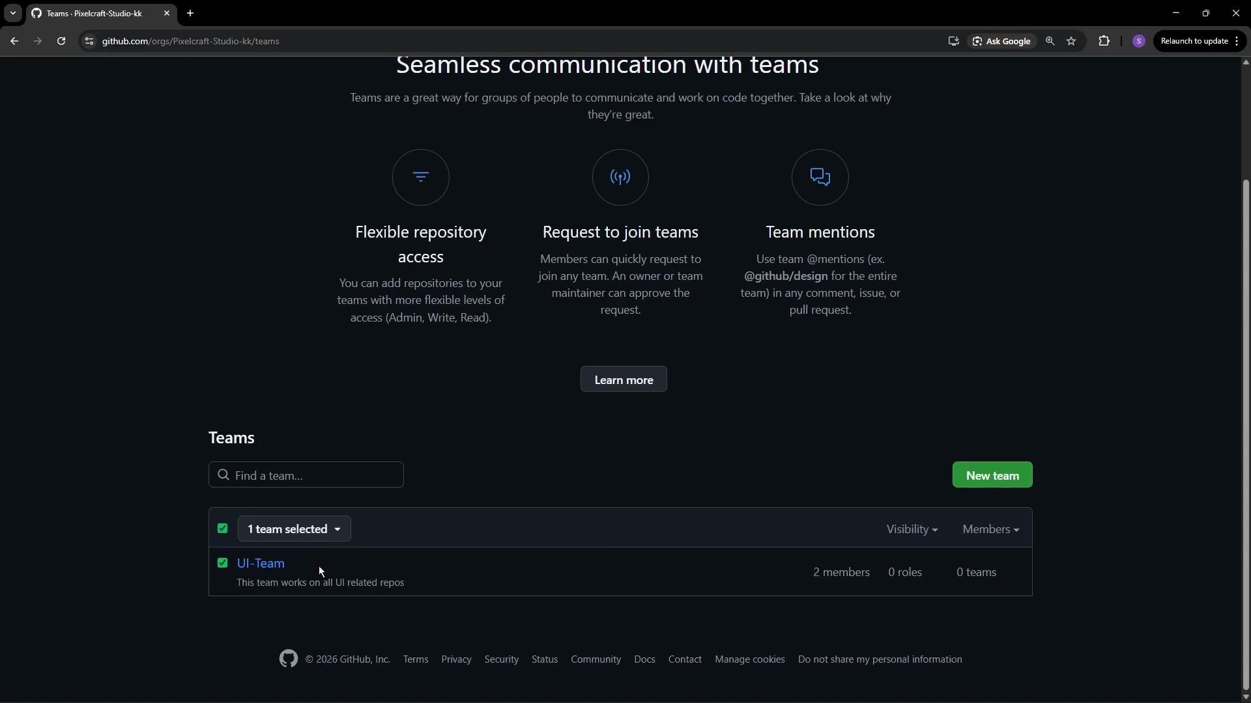Click the Flexible repository access filter icon
The height and width of the screenshot is (703, 1251).
click(x=421, y=177)
